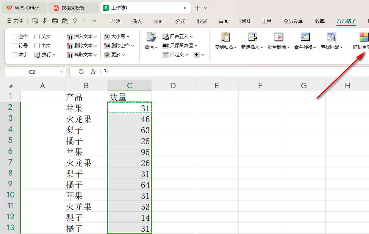Click the save icon in quick toolbar
The height and width of the screenshot is (234, 369).
(x=35, y=21)
